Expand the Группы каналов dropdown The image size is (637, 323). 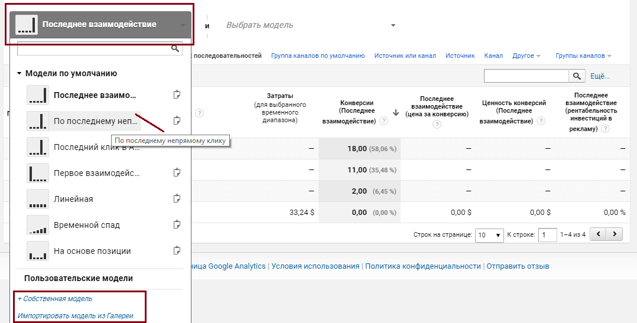tap(583, 56)
